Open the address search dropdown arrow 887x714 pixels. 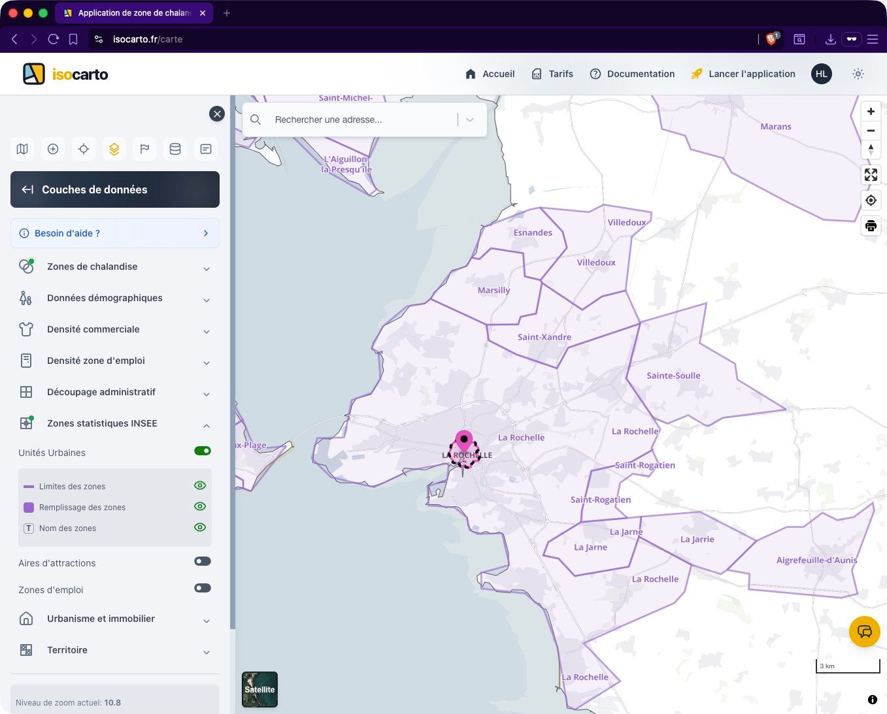pyautogui.click(x=470, y=120)
